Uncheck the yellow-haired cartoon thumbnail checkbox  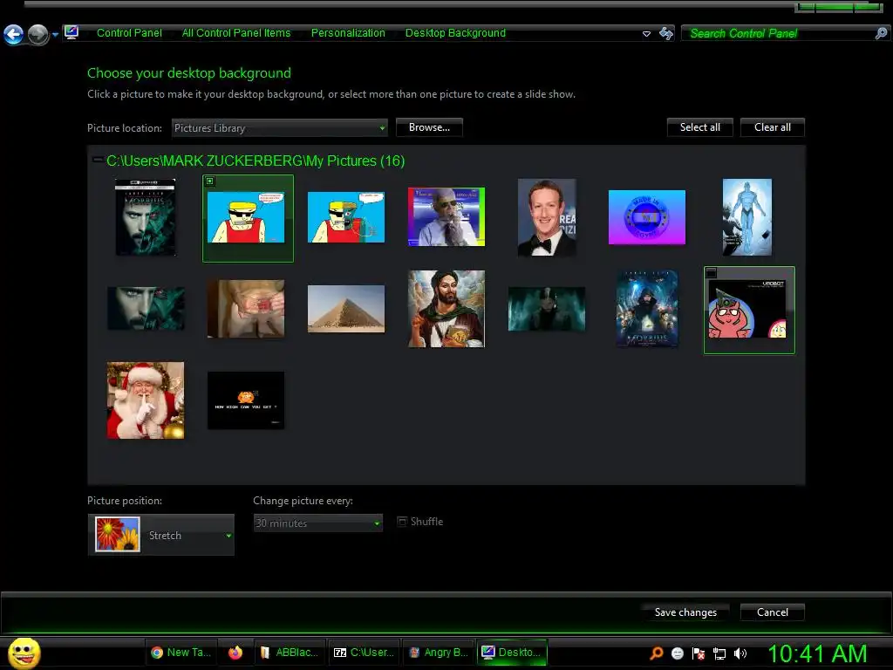[x=210, y=181]
